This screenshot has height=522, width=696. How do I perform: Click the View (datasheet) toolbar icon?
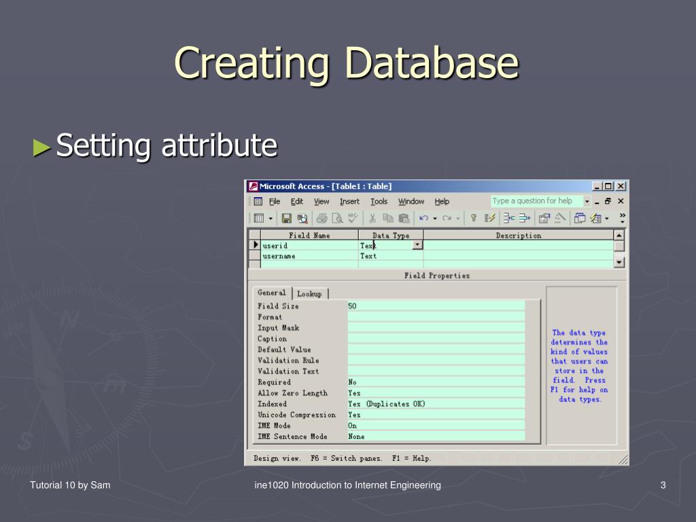click(x=259, y=218)
